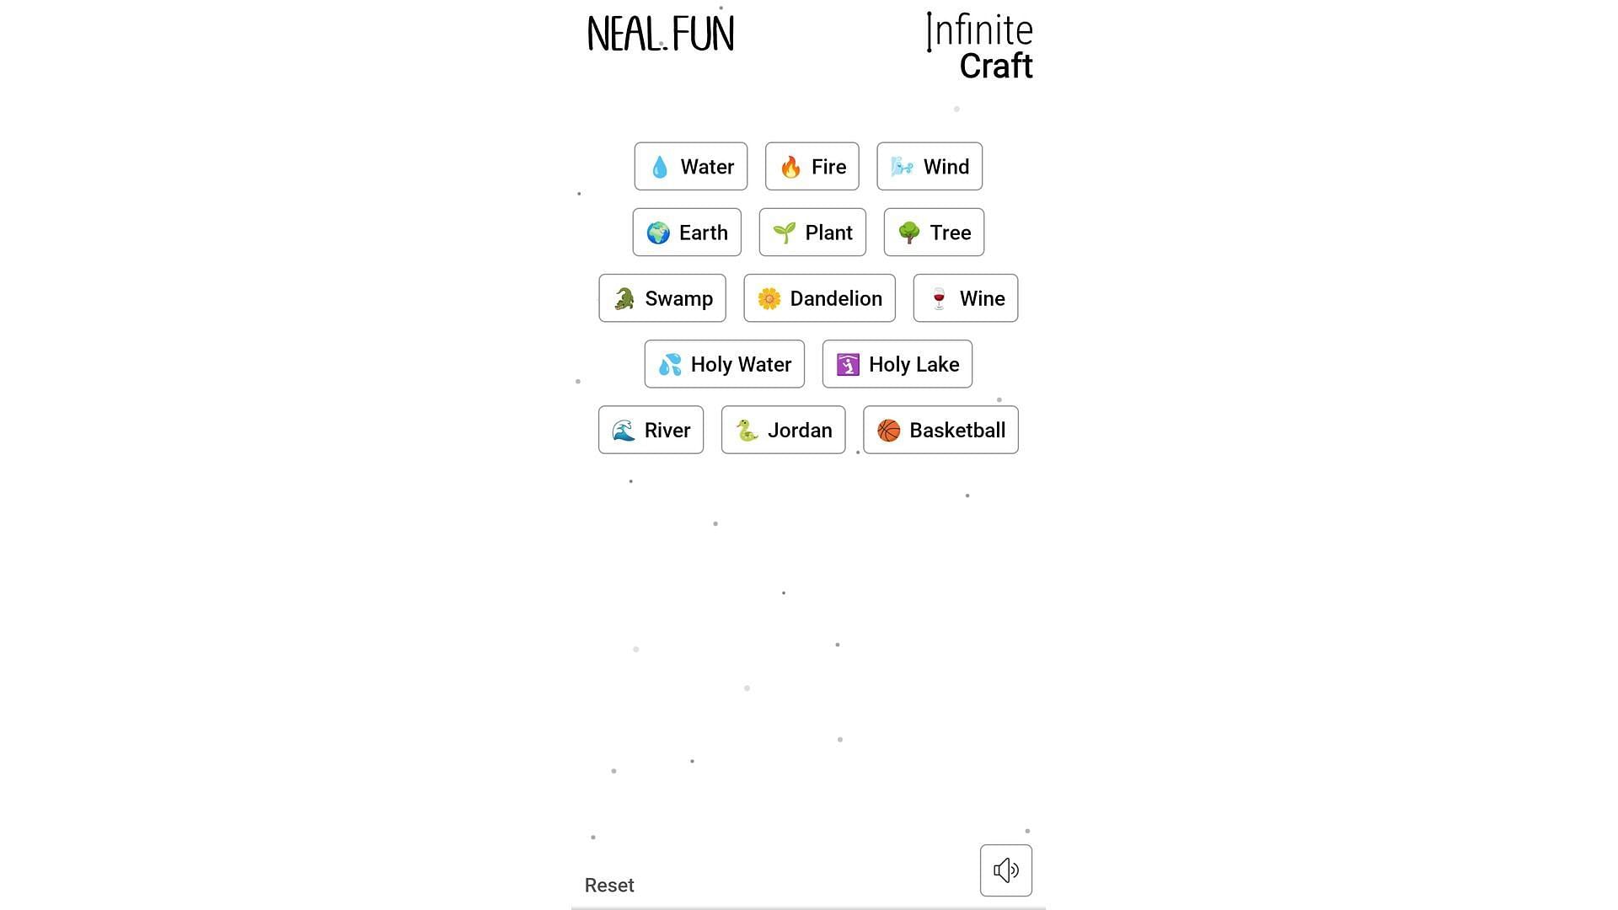The width and height of the screenshot is (1618, 910).
Task: Click the Neal.Fun logo
Action: pyautogui.click(x=660, y=32)
